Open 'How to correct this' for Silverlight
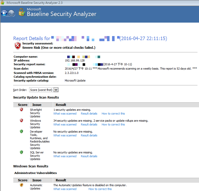The image size is (199, 191). coord(113,114)
